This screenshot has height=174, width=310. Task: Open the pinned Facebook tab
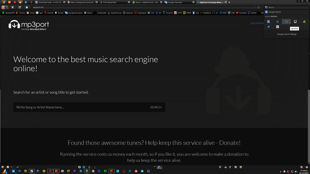4,2
